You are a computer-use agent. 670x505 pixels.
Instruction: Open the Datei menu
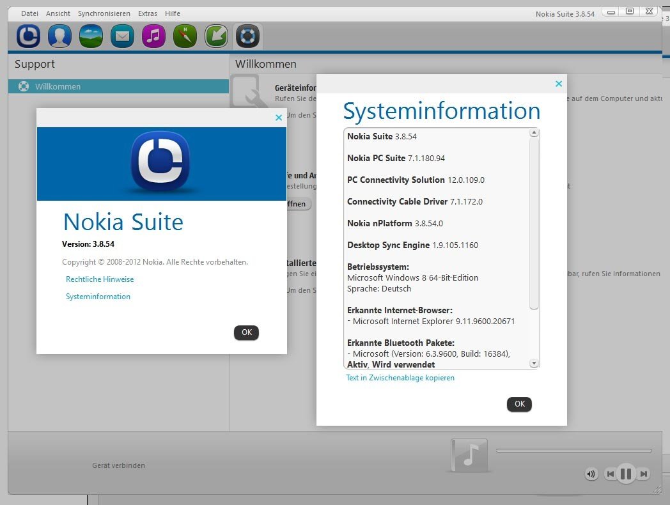(29, 13)
